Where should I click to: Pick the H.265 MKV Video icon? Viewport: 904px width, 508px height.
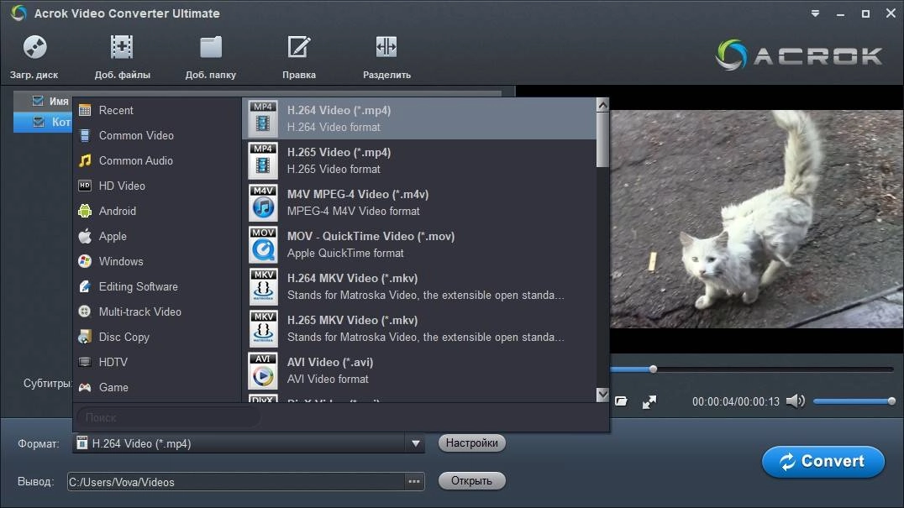pos(263,328)
